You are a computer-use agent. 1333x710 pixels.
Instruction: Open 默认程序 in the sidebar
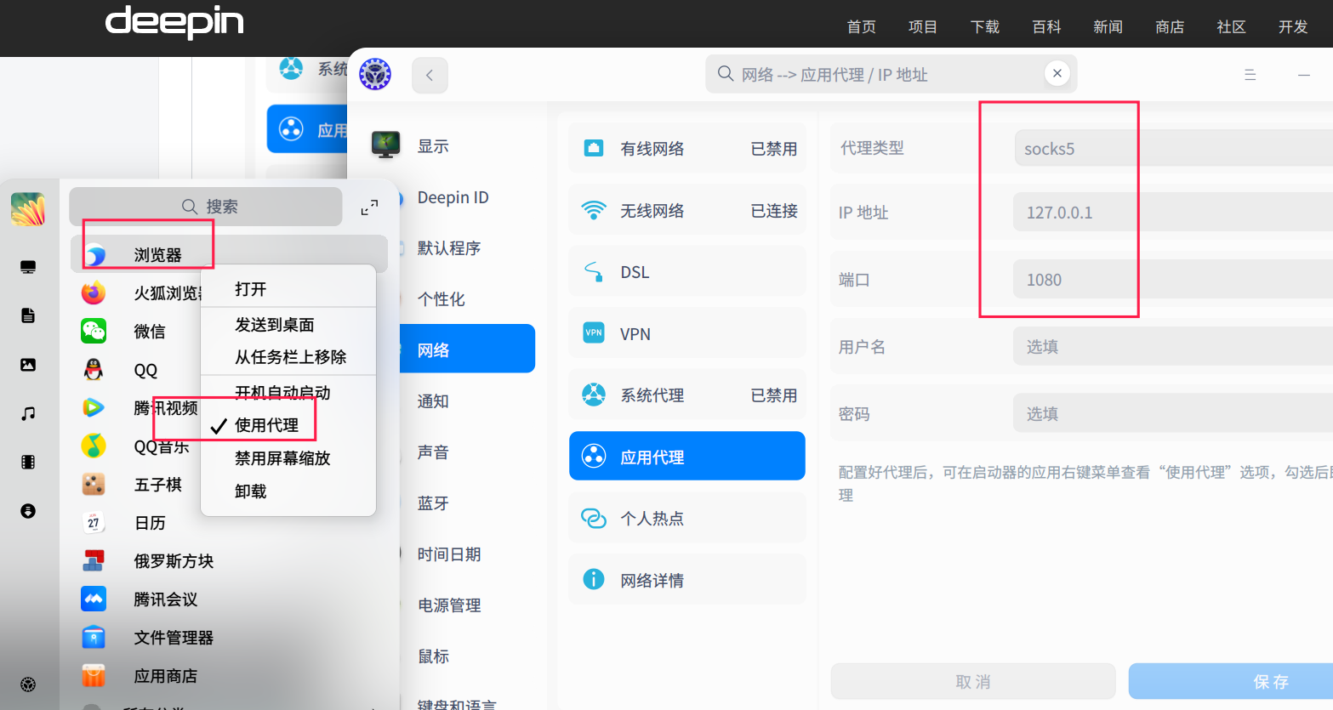pos(449,248)
